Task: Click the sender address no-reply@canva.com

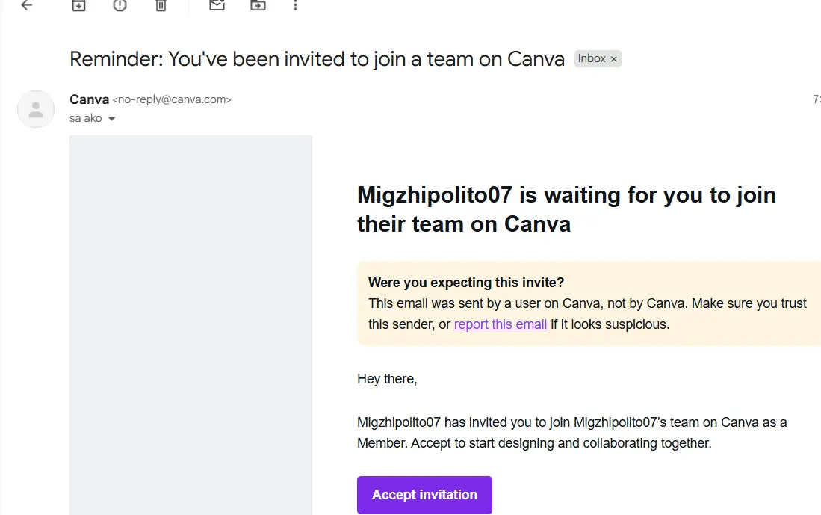Action: (x=172, y=99)
